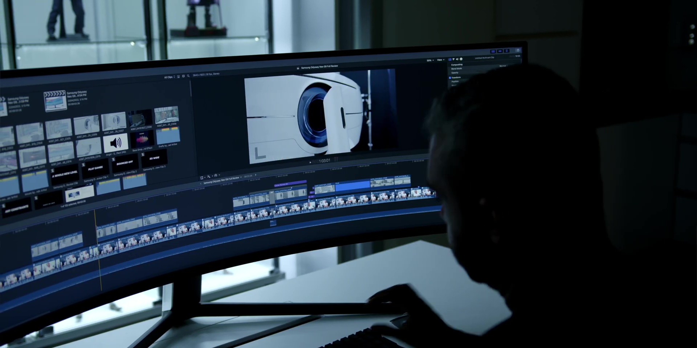
Task: Select the blue gap clip in timeline
Action: click(x=352, y=186)
